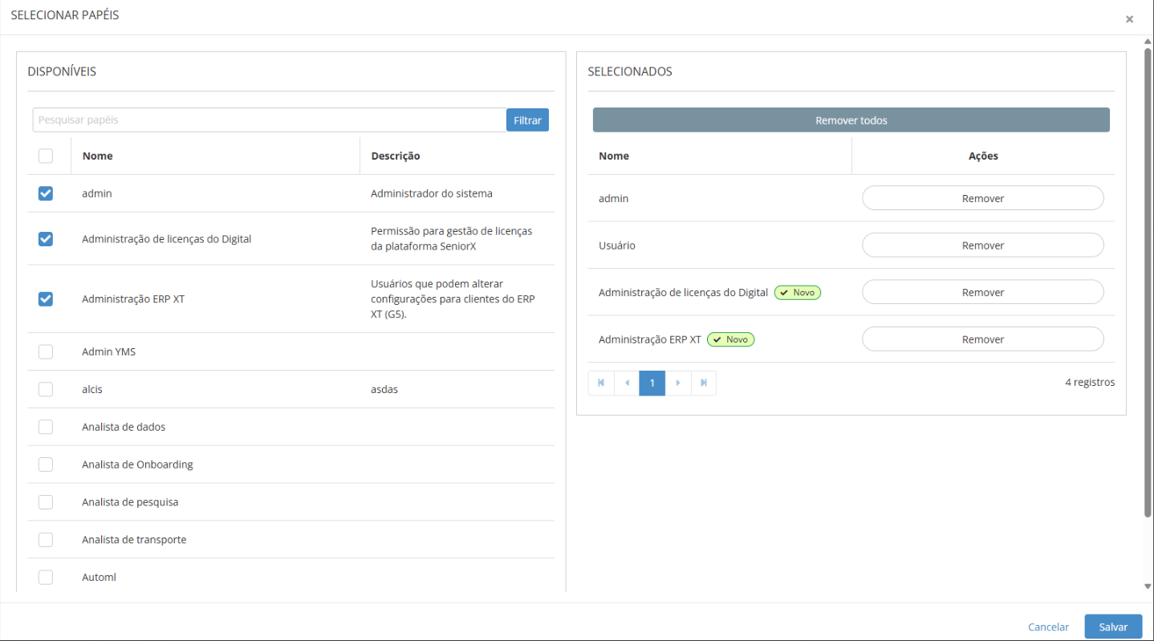Check the Admin YMS role
This screenshot has width=1154, height=641.
click(46, 351)
